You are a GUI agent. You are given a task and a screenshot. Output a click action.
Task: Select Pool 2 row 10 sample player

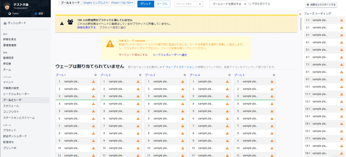tap(121, 148)
